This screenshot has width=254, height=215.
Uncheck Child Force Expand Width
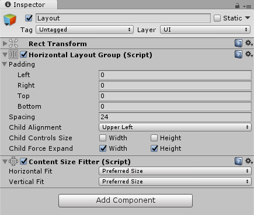coord(103,148)
